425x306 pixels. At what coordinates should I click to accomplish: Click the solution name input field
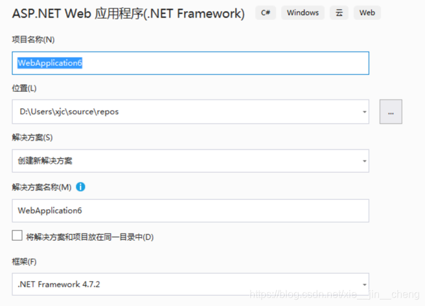coord(190,211)
